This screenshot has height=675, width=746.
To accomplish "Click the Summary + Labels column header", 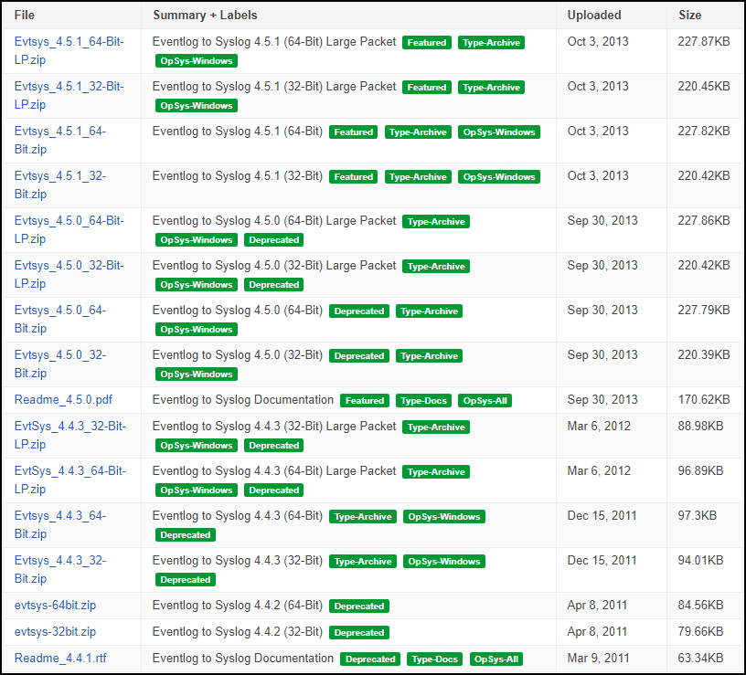I will [205, 16].
